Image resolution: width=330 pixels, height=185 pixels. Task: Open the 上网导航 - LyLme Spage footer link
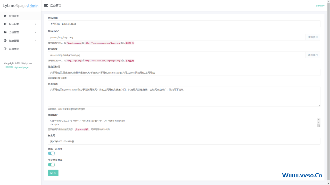(16, 68)
